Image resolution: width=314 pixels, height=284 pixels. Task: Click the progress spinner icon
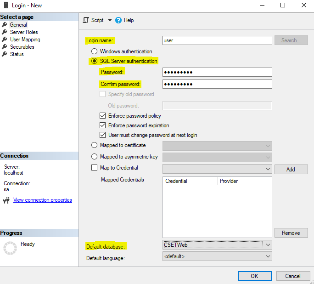point(10,248)
